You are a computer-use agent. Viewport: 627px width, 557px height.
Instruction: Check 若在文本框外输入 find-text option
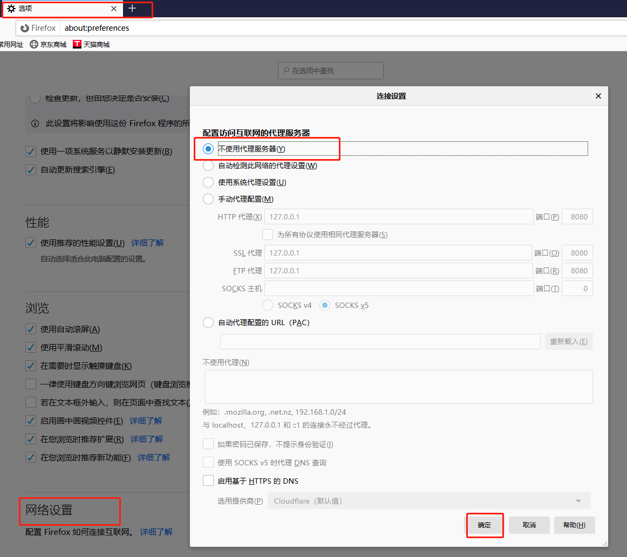(x=31, y=402)
